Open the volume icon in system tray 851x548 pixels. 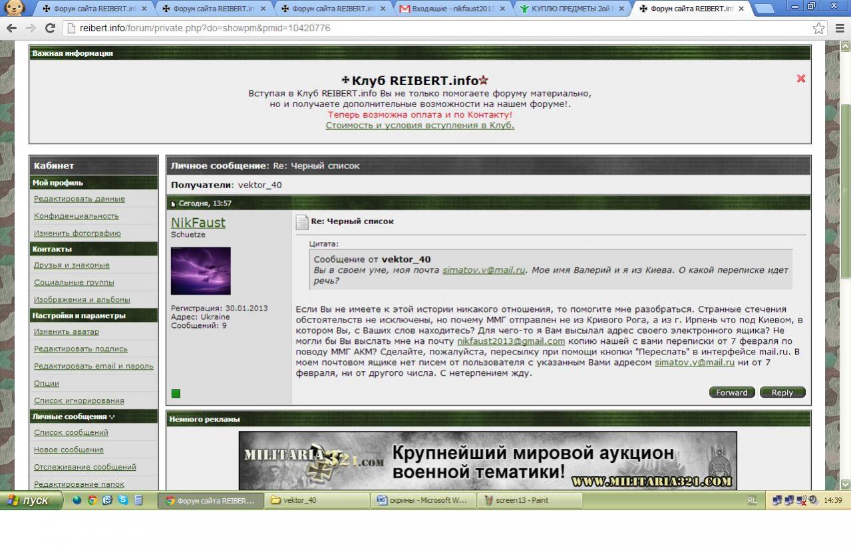813,500
